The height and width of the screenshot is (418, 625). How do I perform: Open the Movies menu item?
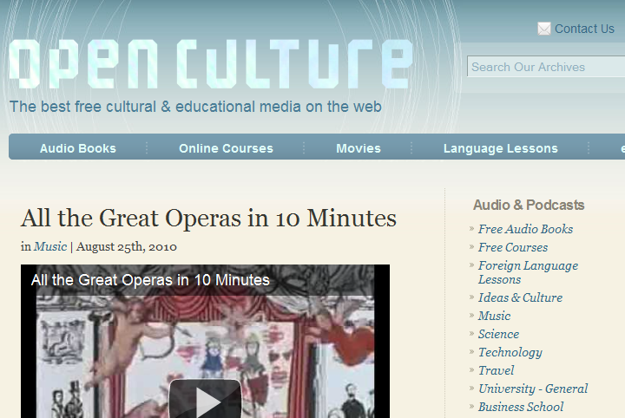click(359, 148)
